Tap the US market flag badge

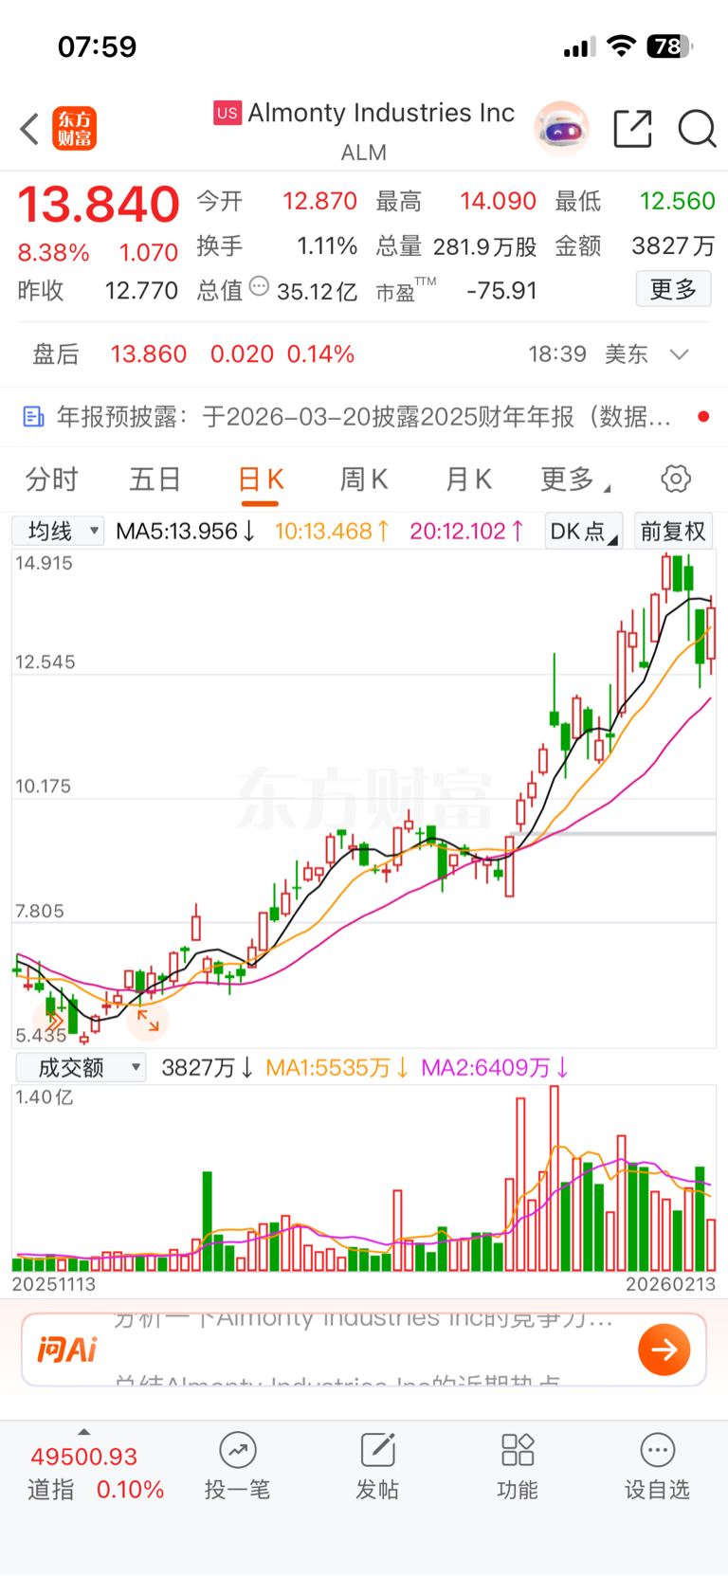click(x=227, y=114)
